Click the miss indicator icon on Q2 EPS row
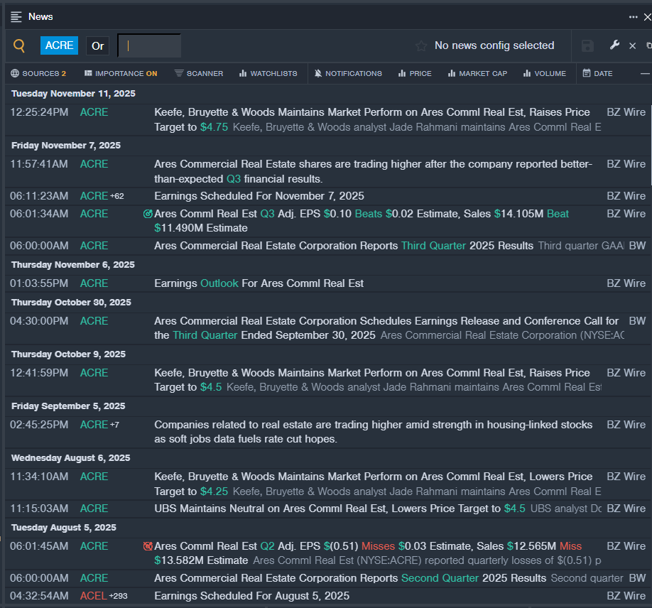 pos(148,546)
